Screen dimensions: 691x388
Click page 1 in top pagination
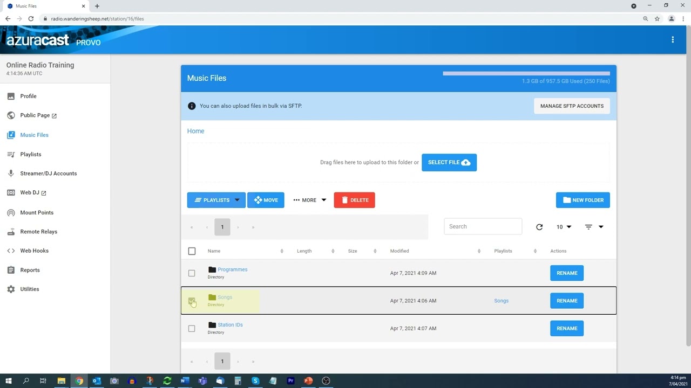click(222, 227)
